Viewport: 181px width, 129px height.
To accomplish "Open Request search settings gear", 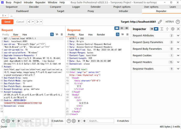I will pos(8,121).
